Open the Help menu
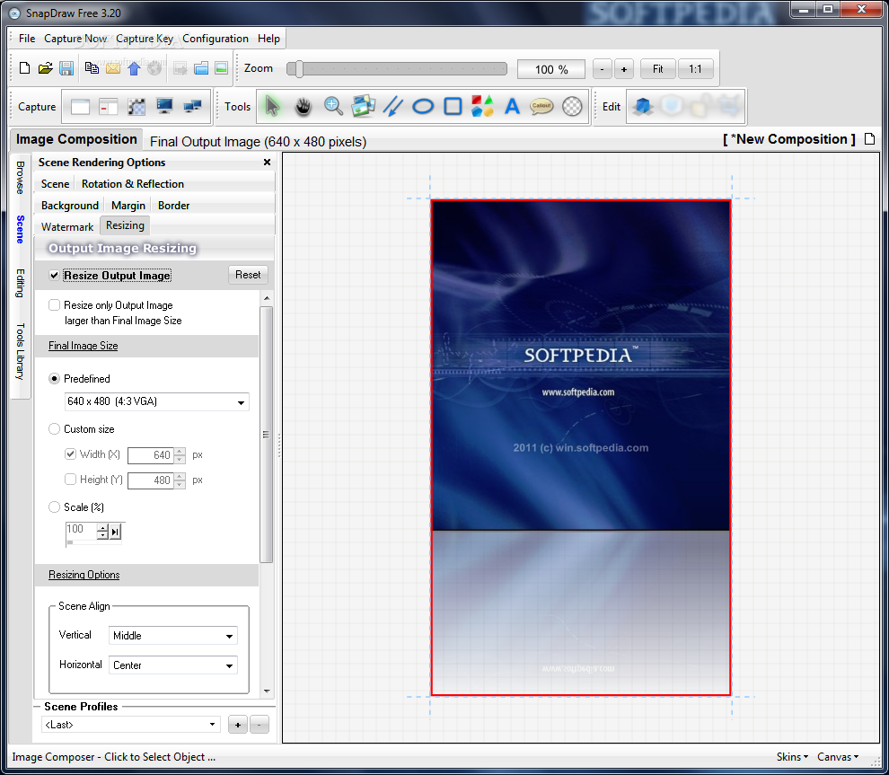 pos(268,39)
